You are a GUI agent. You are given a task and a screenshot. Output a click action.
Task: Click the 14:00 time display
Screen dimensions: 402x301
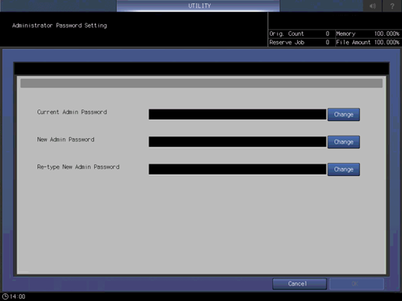point(18,296)
